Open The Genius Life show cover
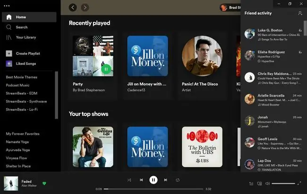The image size is (307, 194). (x=93, y=147)
